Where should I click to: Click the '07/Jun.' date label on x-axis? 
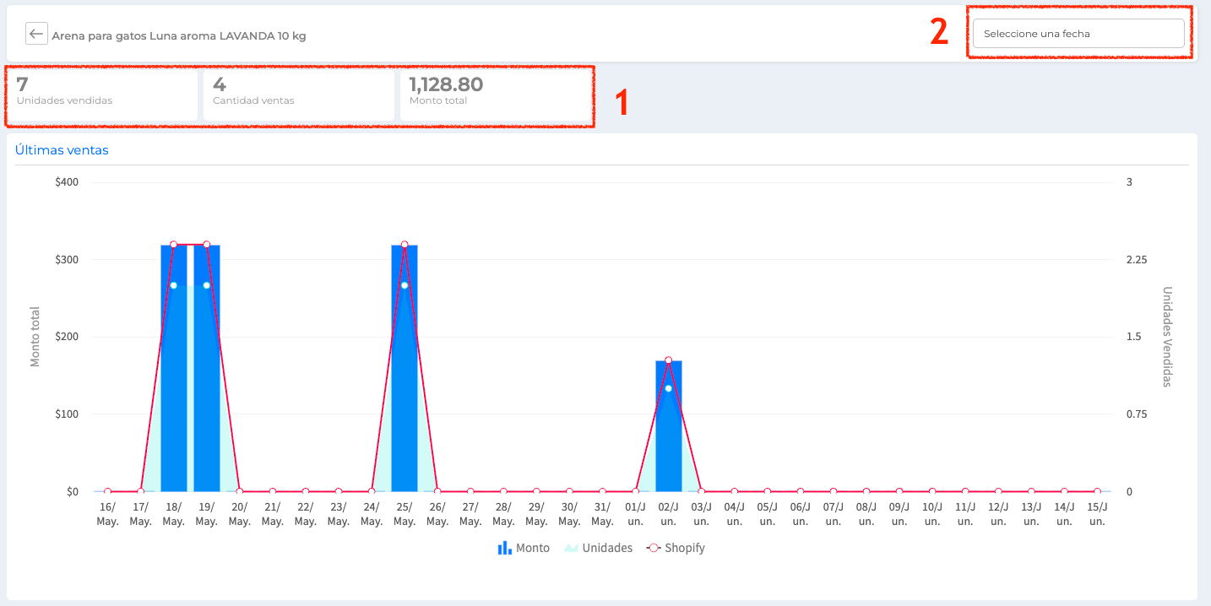click(x=834, y=514)
